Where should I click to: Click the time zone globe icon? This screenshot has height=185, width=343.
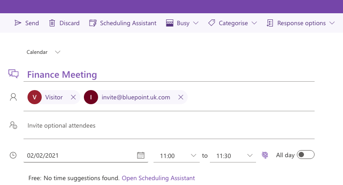pos(265,155)
